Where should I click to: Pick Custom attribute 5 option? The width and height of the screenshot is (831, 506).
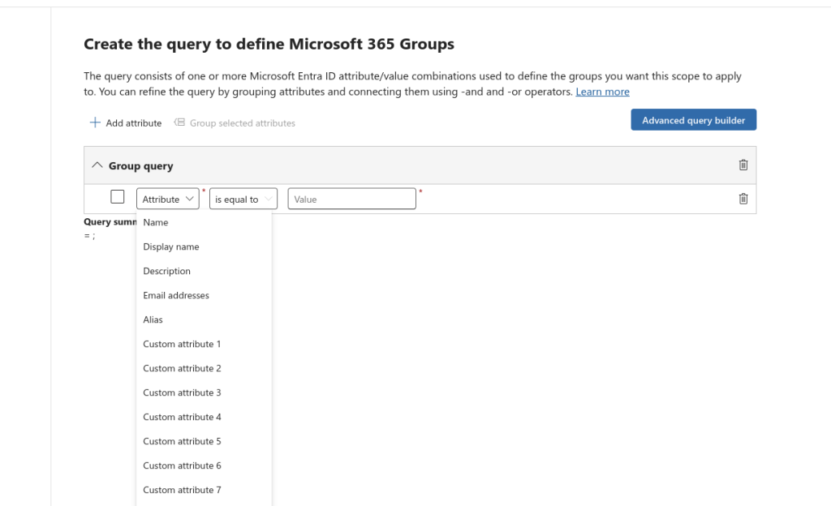204,441
